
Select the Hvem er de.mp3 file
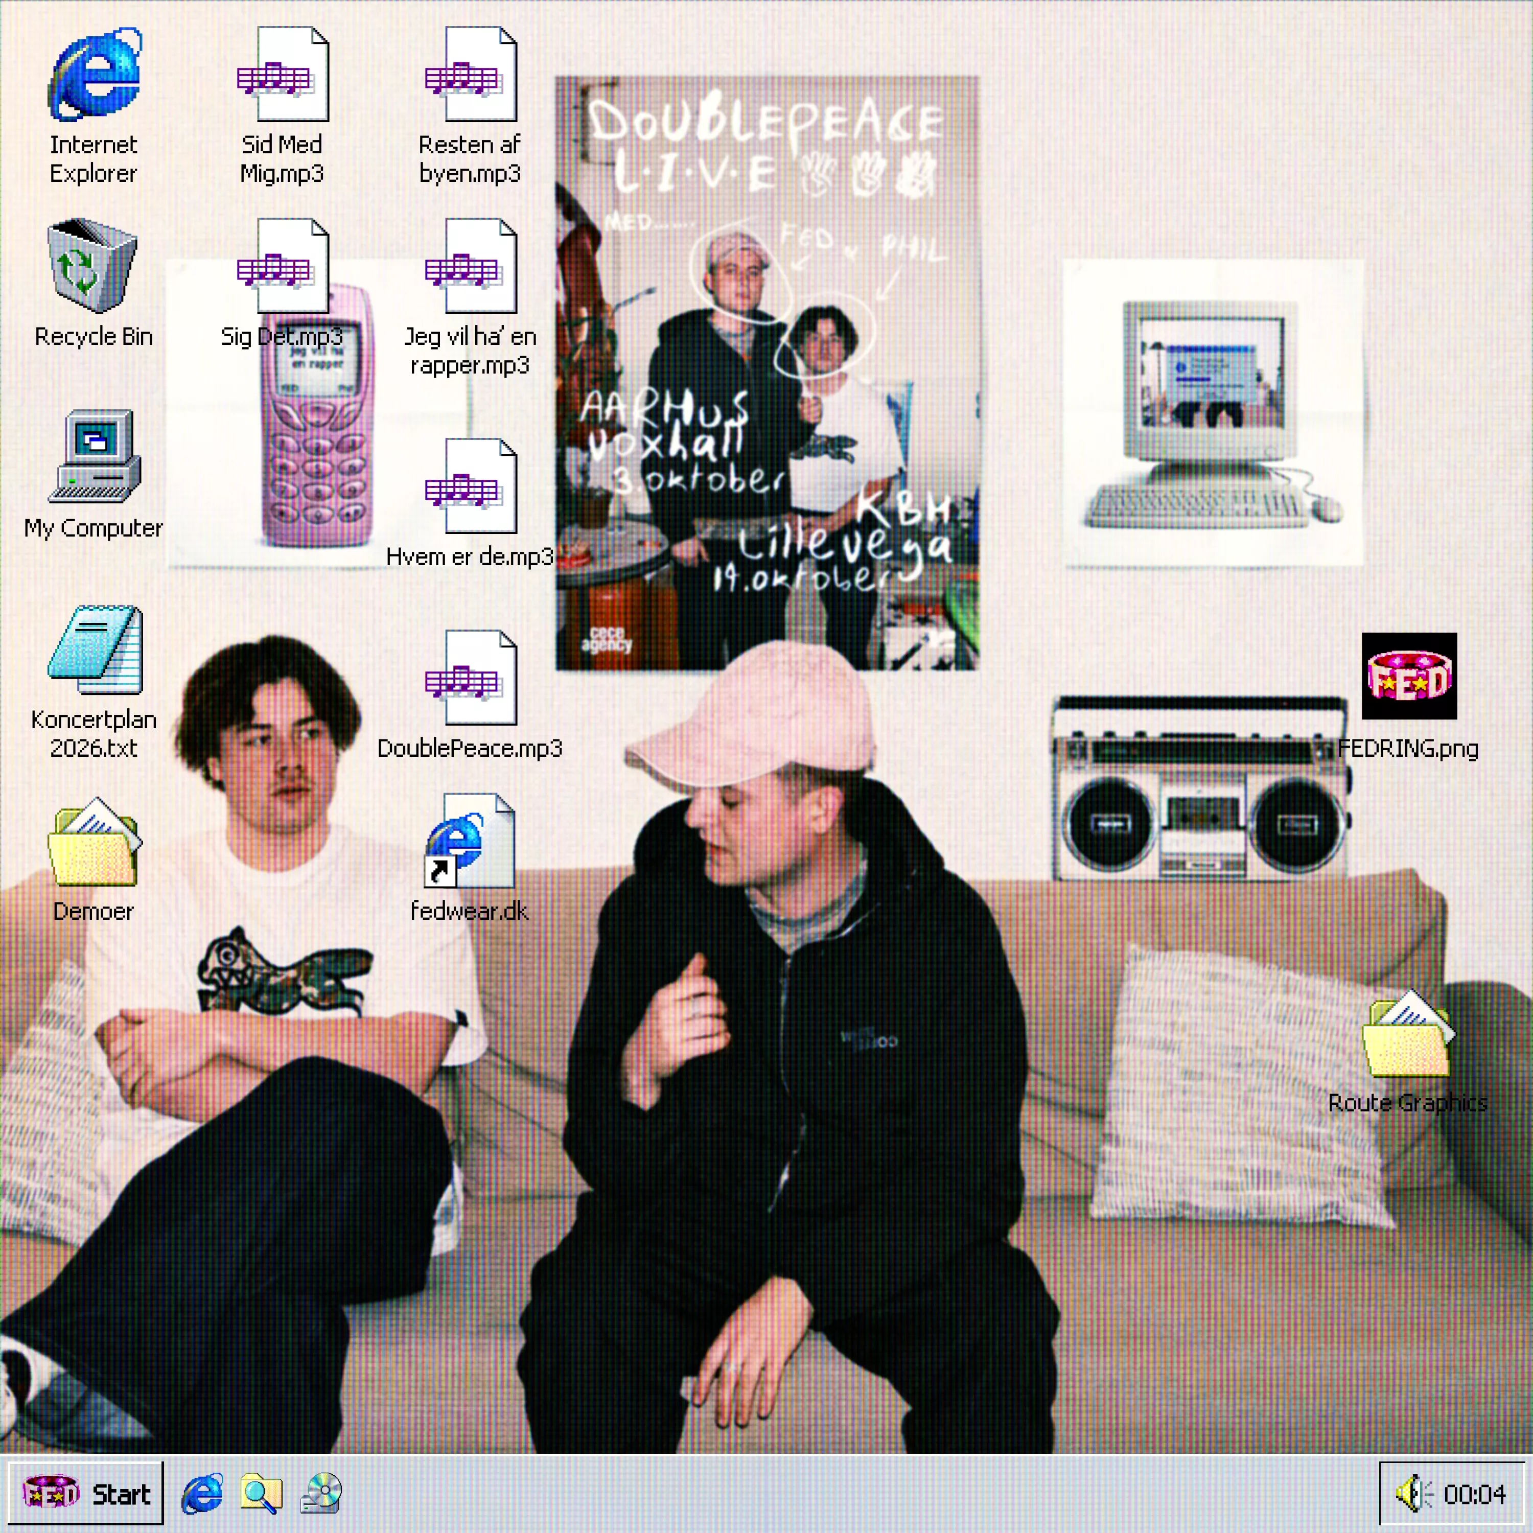click(470, 486)
